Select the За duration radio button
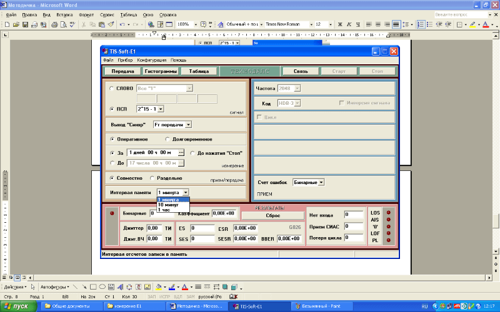Screen dimensions: 500x312 (112, 153)
